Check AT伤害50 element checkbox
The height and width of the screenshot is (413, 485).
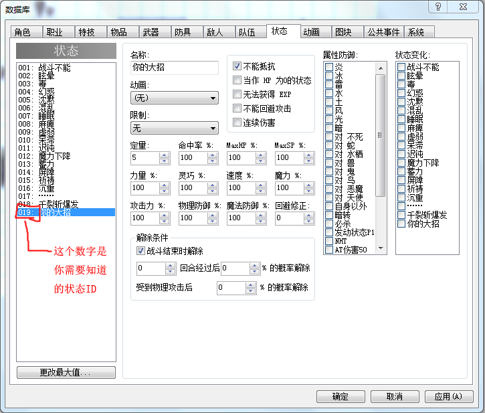[x=329, y=250]
